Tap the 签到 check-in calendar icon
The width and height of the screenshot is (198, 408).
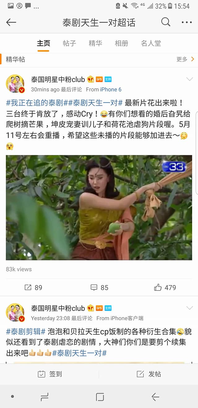coord(41,374)
